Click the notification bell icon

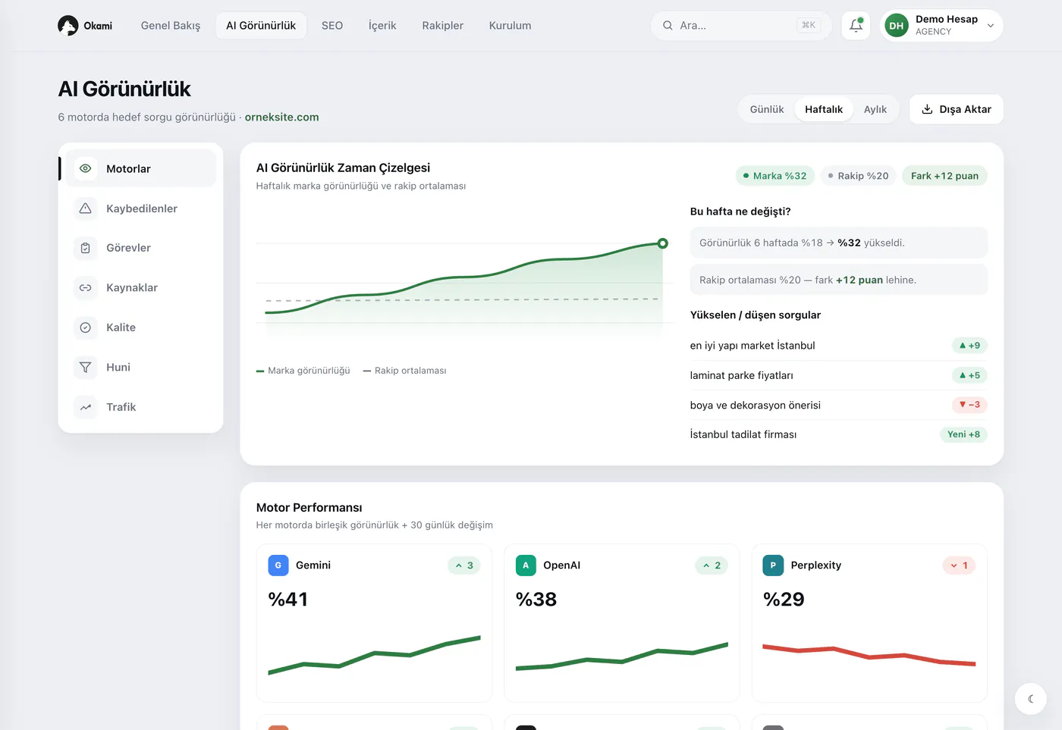tap(856, 25)
